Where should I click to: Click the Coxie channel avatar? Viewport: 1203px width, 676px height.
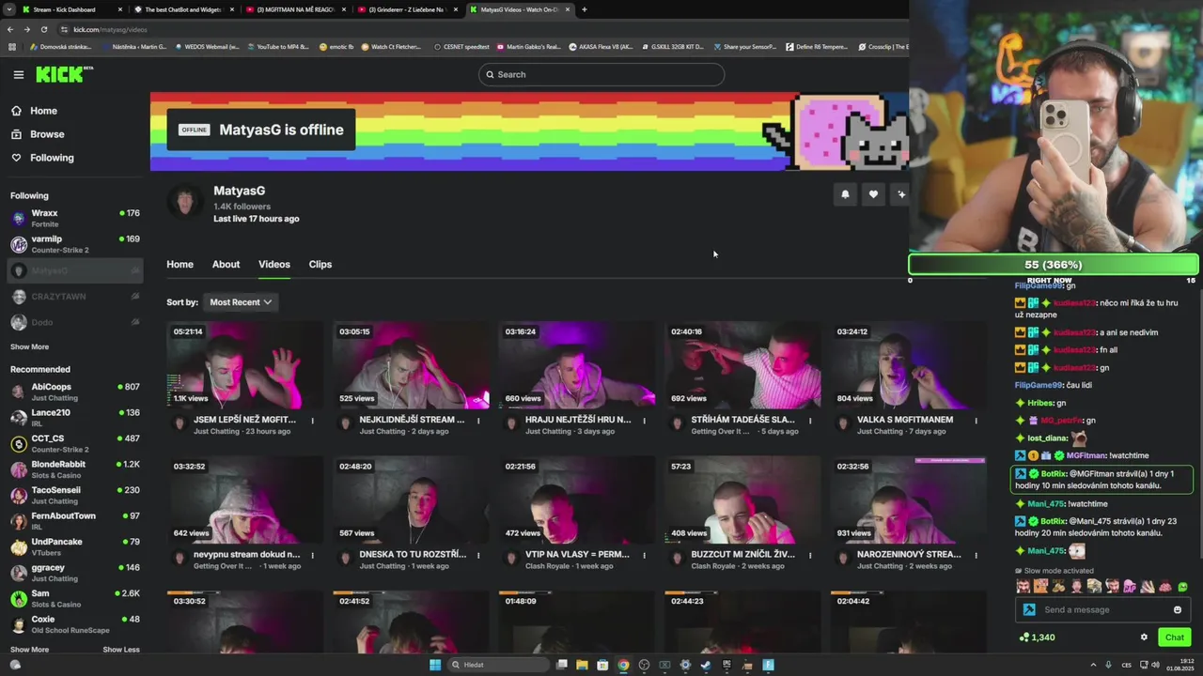point(19,624)
